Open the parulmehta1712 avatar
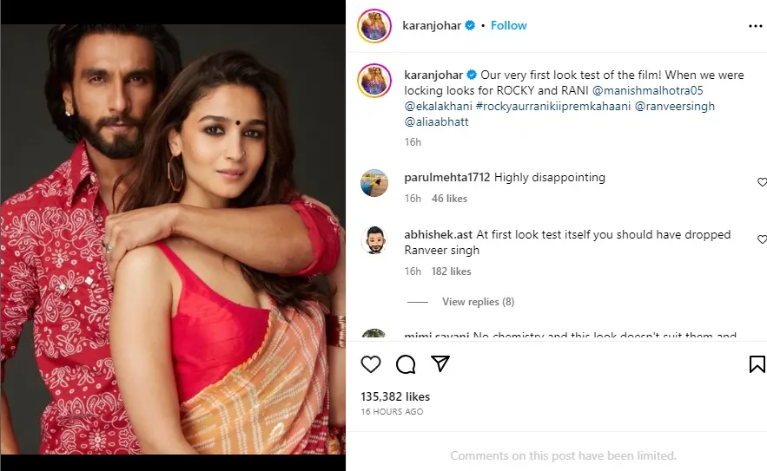Viewport: 767px width, 471px height. coord(374,183)
